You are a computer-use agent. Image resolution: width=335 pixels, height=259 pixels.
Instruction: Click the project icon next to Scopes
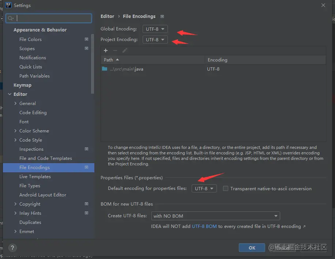(x=87, y=49)
